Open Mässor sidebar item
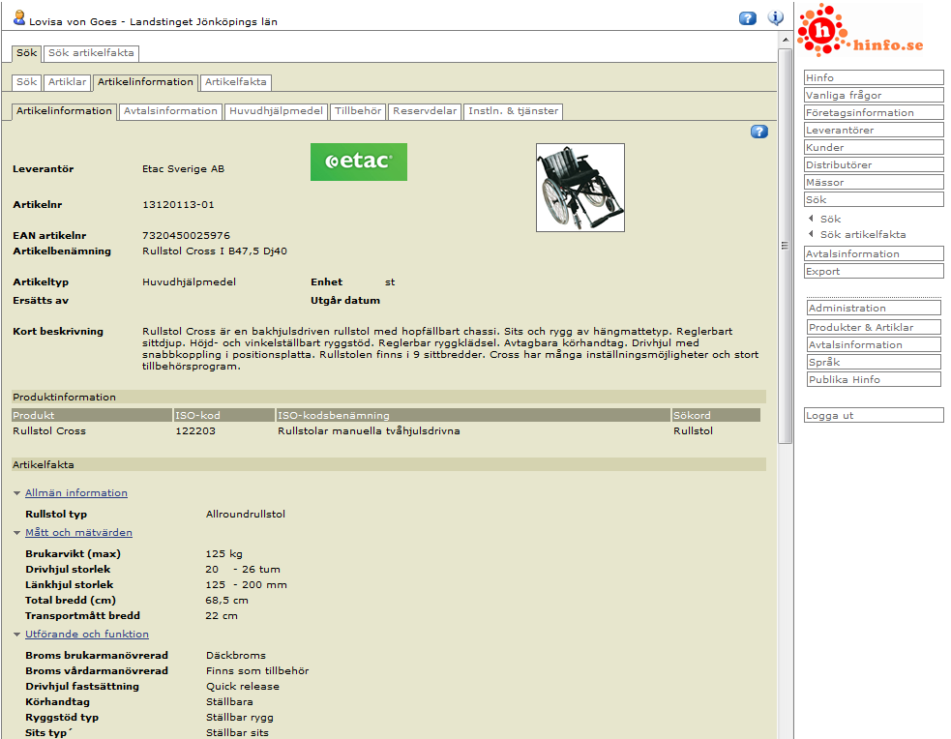951x739 pixels. pyautogui.click(x=874, y=183)
